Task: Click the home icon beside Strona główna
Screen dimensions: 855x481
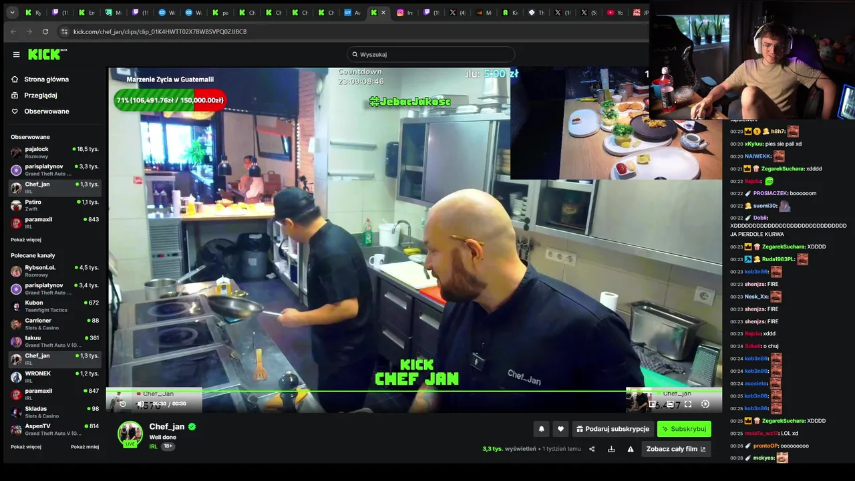Action: pyautogui.click(x=15, y=79)
